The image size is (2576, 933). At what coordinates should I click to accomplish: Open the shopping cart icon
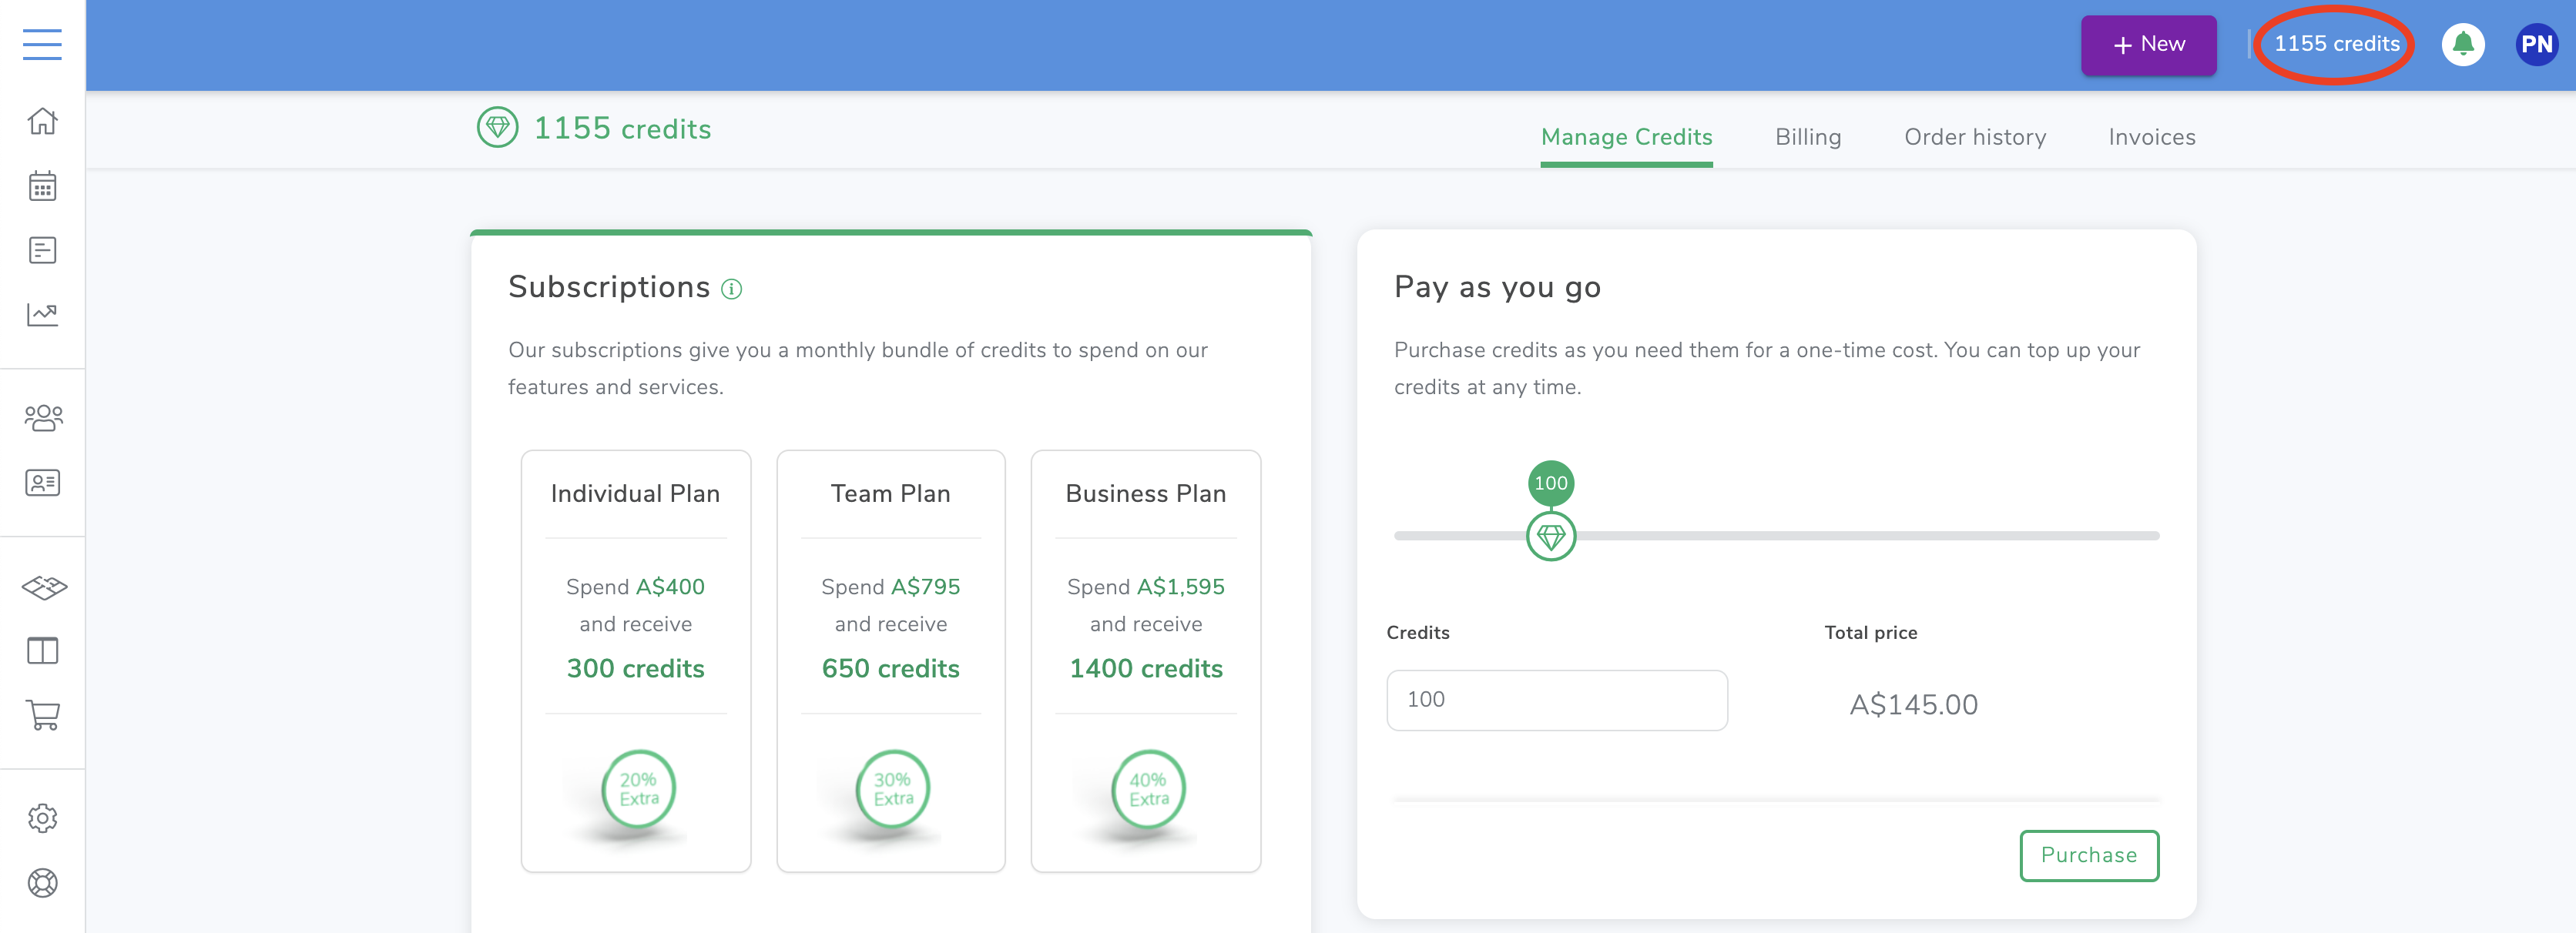42,715
